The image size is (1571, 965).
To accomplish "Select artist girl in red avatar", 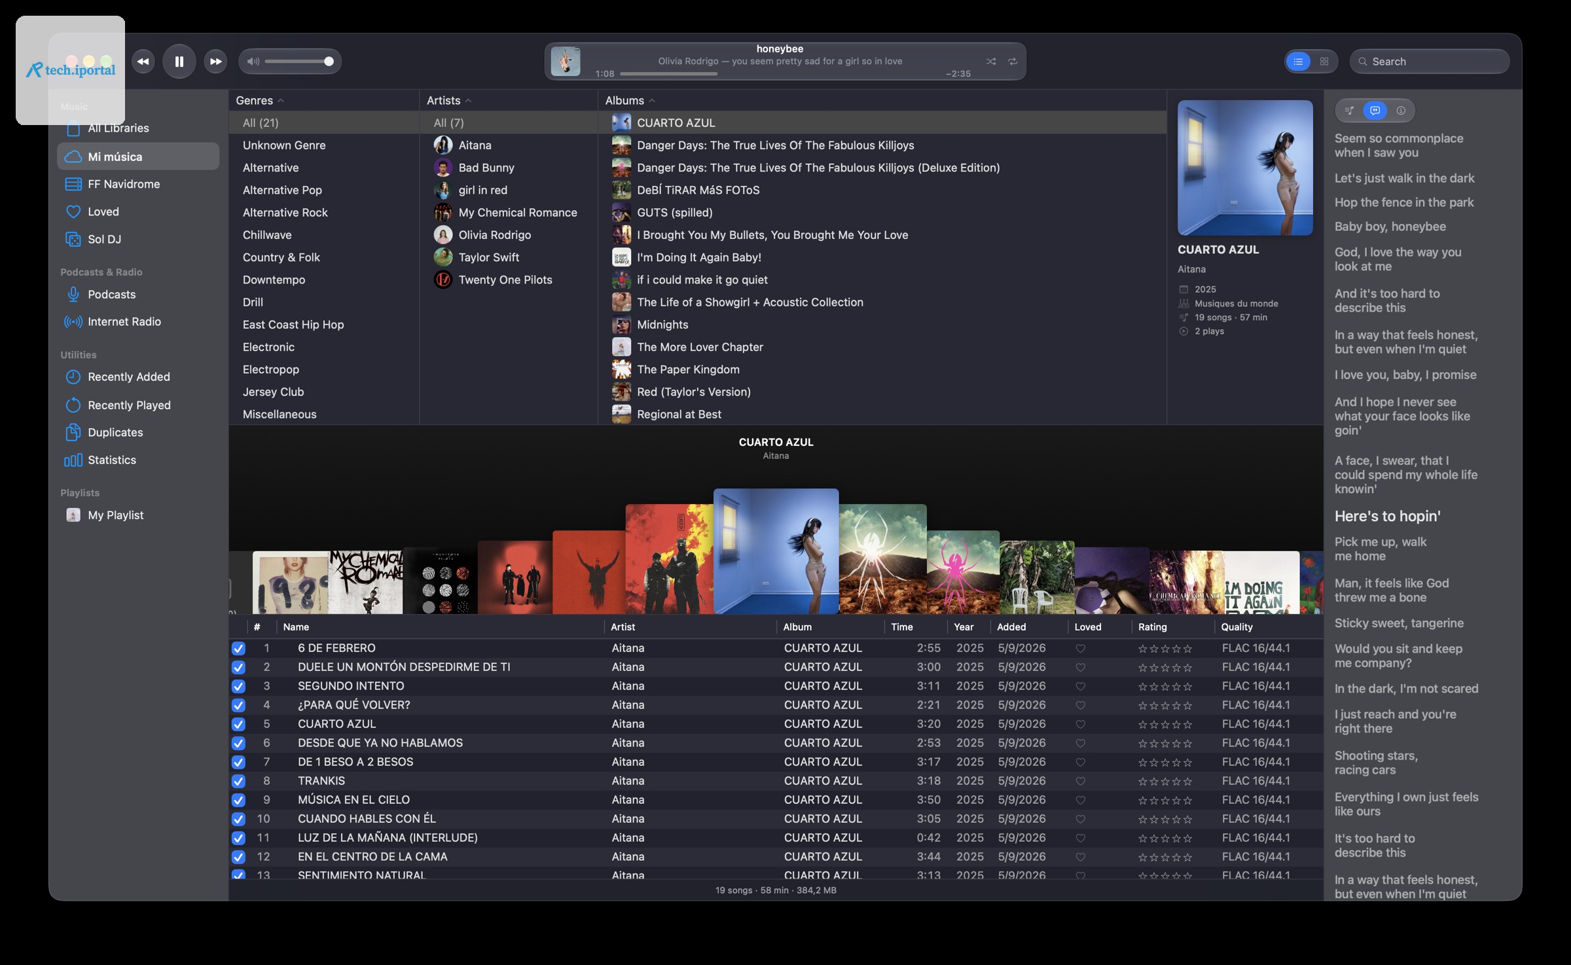I will [x=443, y=190].
